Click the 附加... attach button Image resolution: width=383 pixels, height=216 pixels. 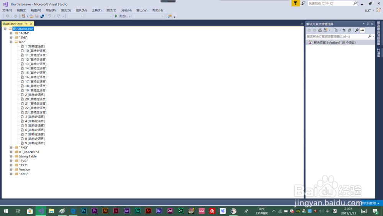coord(123,16)
